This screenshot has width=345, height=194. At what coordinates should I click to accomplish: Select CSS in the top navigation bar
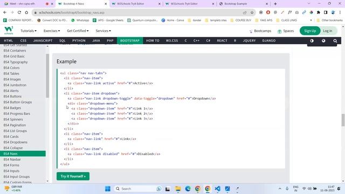[23, 41]
